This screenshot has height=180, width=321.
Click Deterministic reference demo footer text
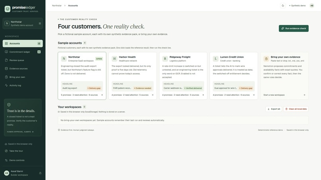pos(270,130)
